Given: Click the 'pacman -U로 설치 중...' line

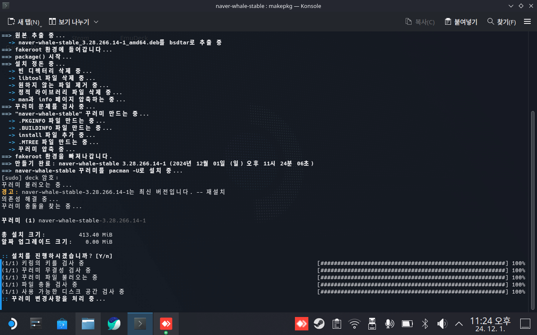Looking at the screenshot, I should click(x=92, y=170).
